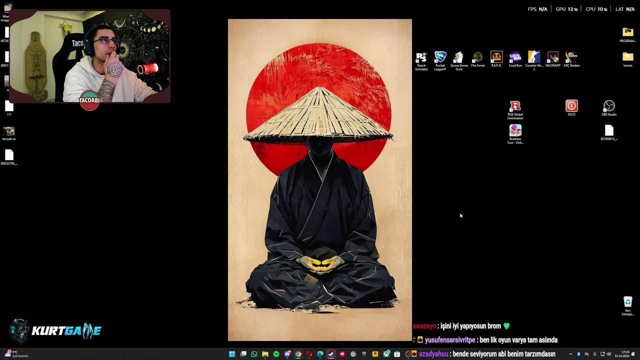Select the file named 111

pyautogui.click(x=9, y=108)
